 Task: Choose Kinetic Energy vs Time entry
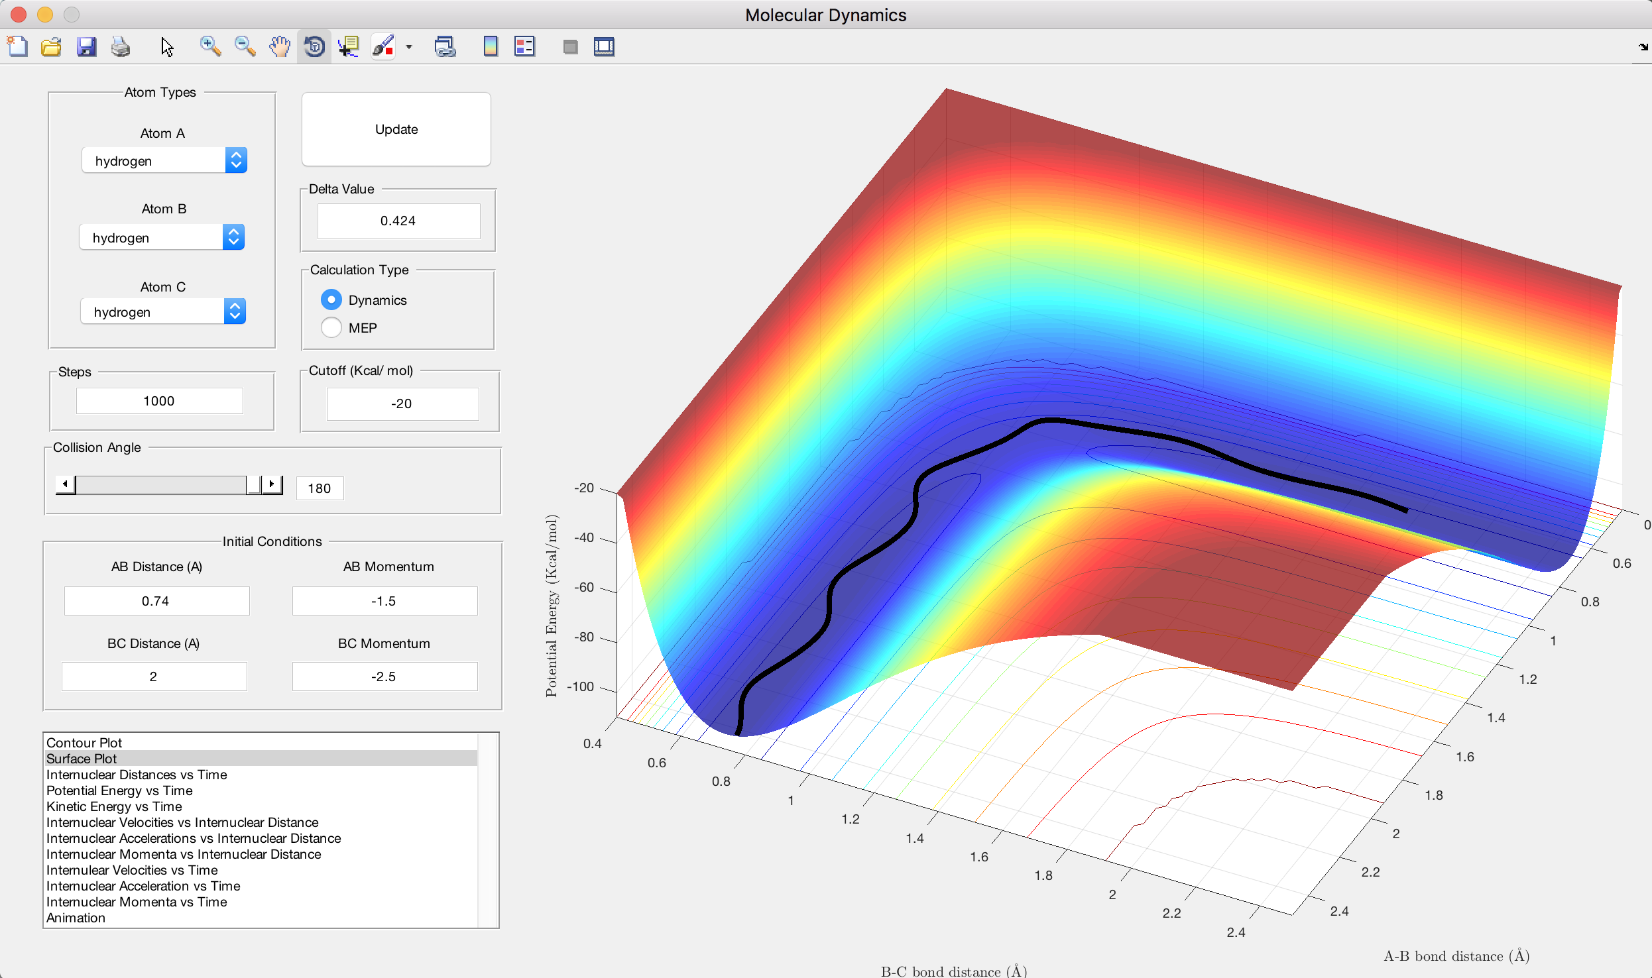click(114, 806)
